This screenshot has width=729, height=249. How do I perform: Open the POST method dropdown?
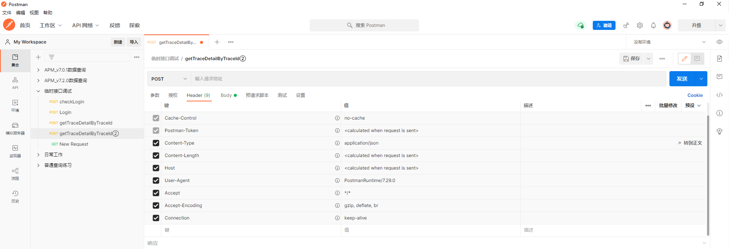point(169,79)
